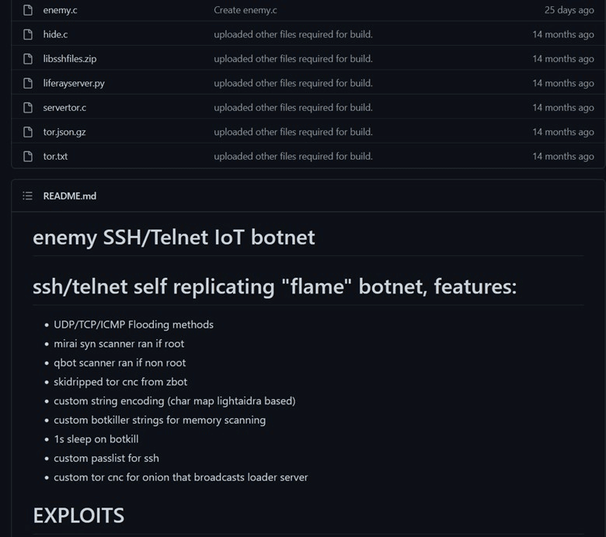The image size is (606, 537).
Task: Click the "25 days ago" timestamp
Action: (x=569, y=10)
